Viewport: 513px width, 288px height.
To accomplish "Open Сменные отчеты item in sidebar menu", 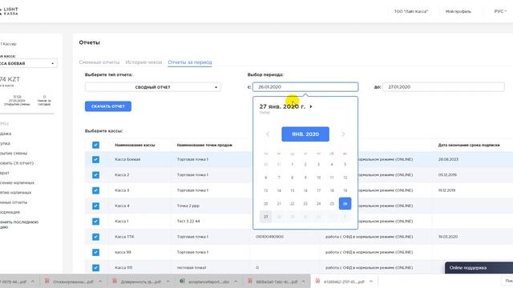I will 14,202.
